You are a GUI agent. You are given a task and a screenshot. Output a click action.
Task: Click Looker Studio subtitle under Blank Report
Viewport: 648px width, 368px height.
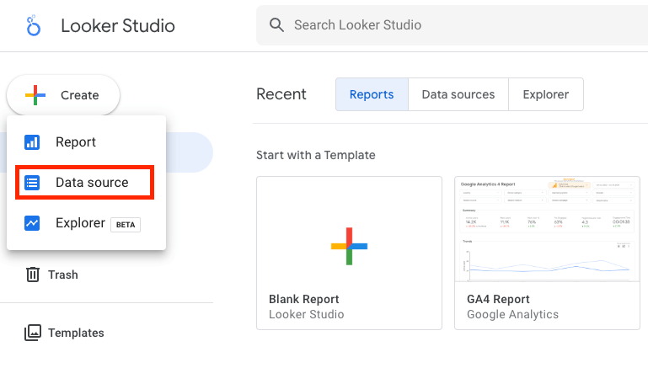coord(306,314)
